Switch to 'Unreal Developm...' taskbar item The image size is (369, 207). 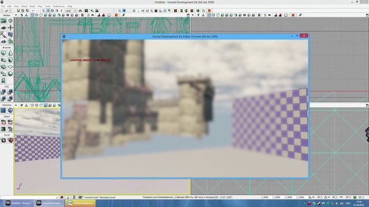[49, 203]
